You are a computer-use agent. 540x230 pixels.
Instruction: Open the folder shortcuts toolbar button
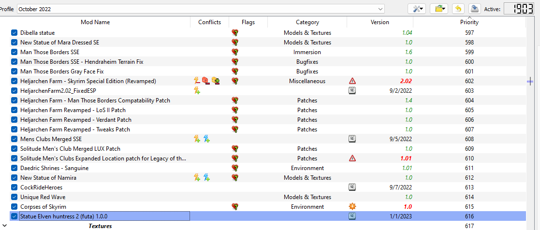click(440, 9)
